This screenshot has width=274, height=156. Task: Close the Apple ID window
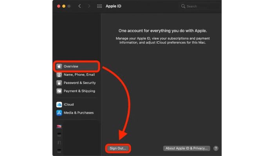click(59, 6)
